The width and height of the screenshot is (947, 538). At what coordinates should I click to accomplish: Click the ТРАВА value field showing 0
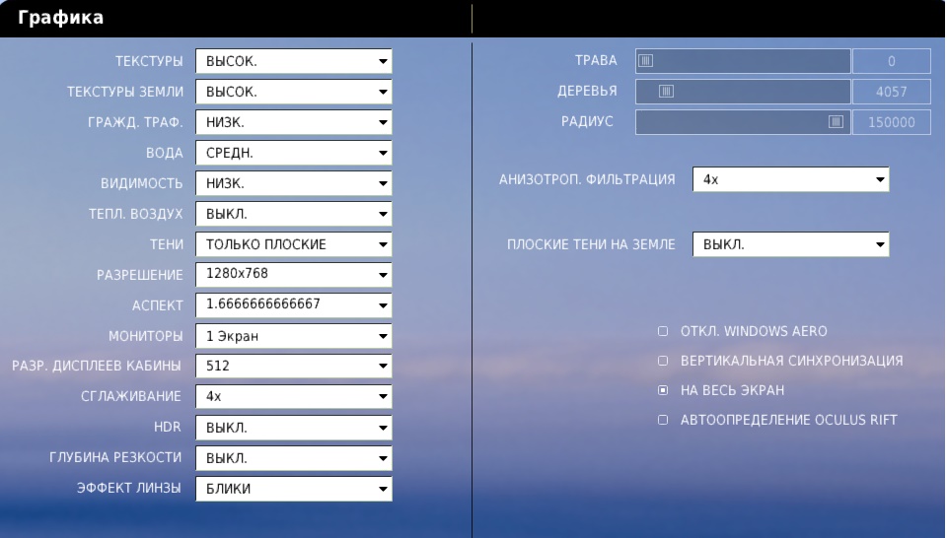pyautogui.click(x=892, y=61)
